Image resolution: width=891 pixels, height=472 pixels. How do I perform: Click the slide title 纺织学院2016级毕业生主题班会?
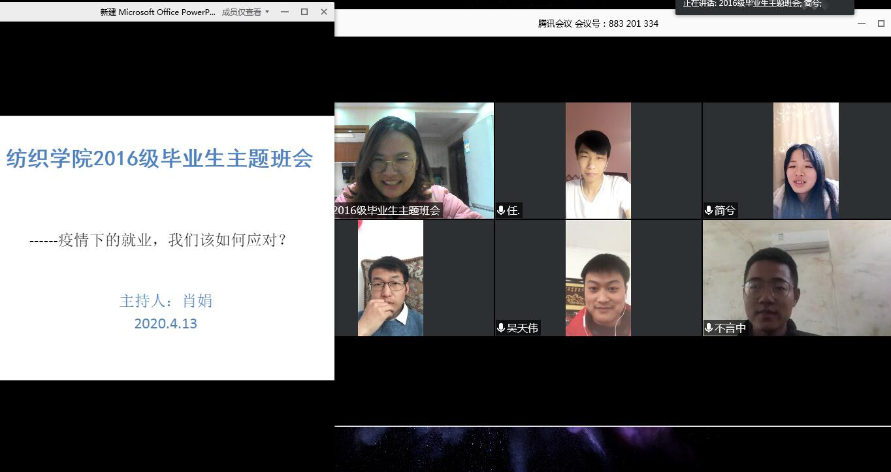point(159,159)
